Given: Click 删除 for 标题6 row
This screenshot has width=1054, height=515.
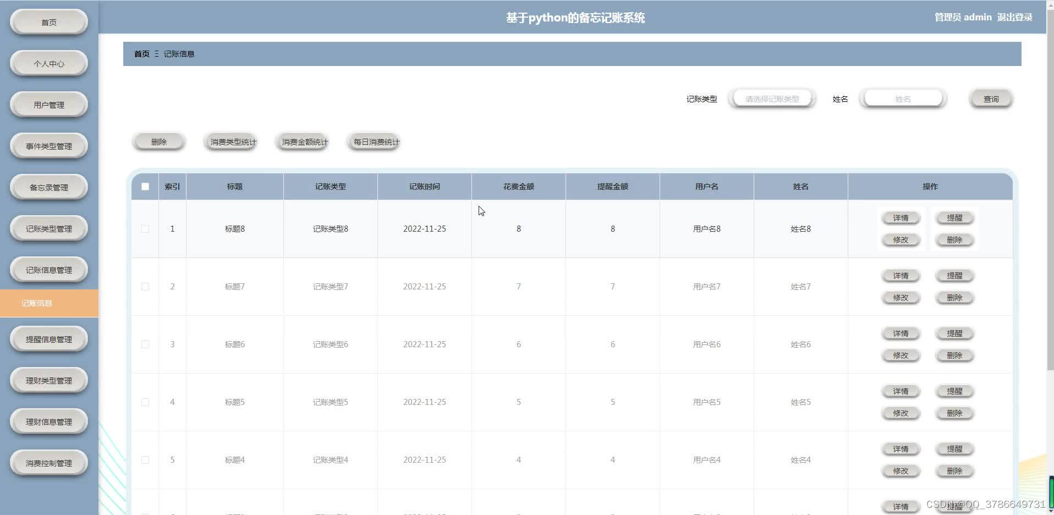Looking at the screenshot, I should pyautogui.click(x=954, y=355).
